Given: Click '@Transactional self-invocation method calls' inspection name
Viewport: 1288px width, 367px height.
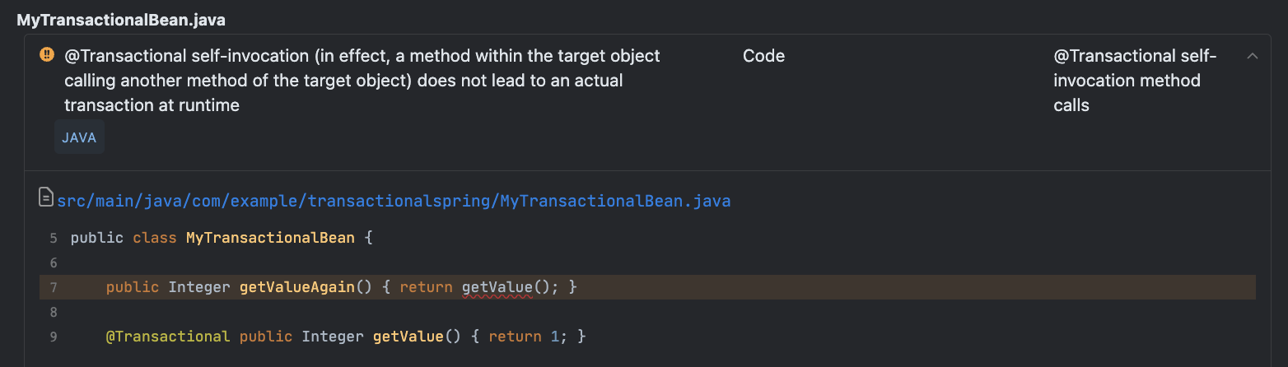Looking at the screenshot, I should pos(1135,81).
